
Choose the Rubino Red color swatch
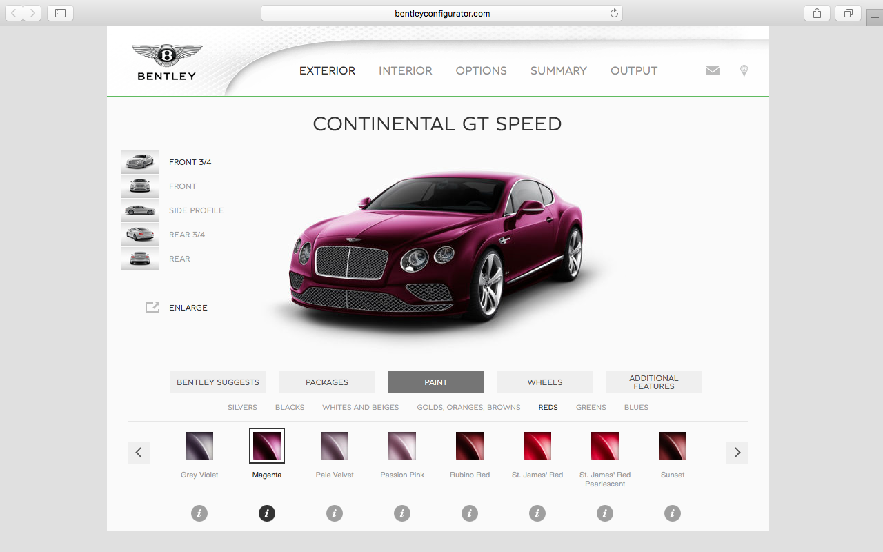coord(470,446)
